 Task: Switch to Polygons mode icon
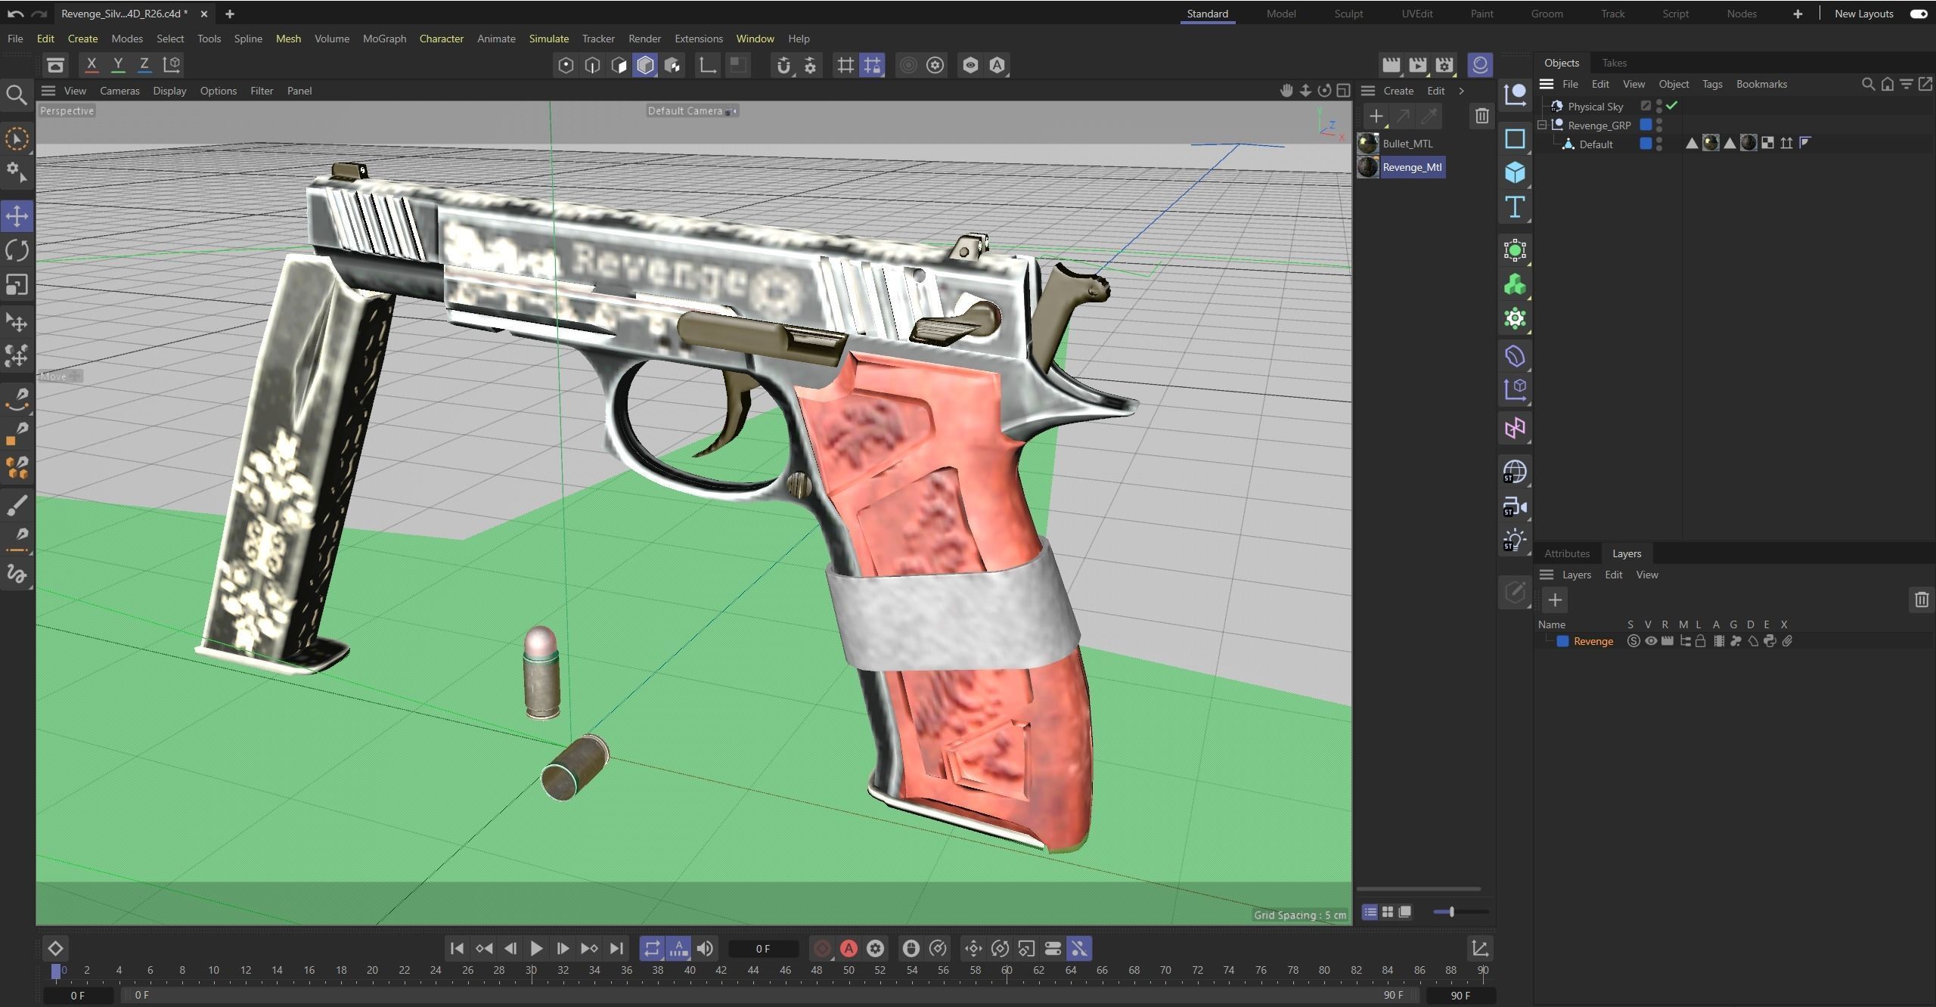click(619, 66)
